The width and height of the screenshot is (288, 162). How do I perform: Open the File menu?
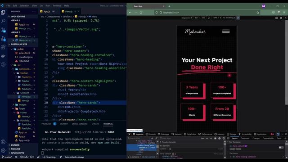tap(8, 5)
